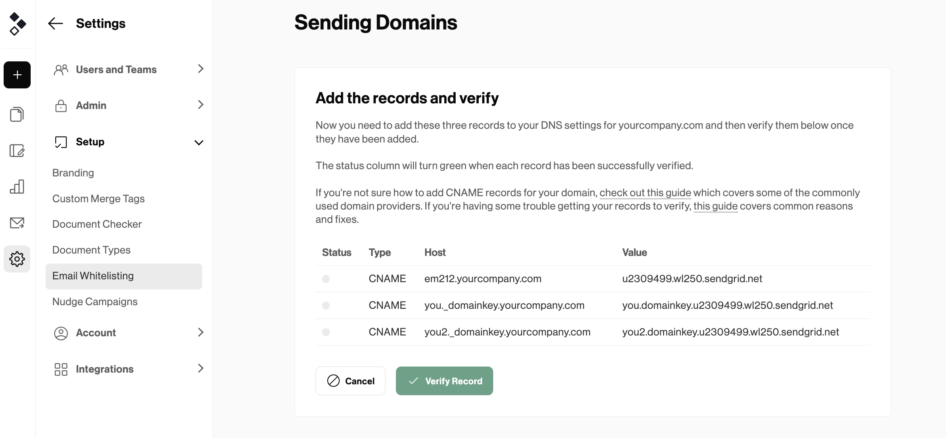The width and height of the screenshot is (946, 438).
Task: Cancel the domain verification
Action: [x=350, y=381]
